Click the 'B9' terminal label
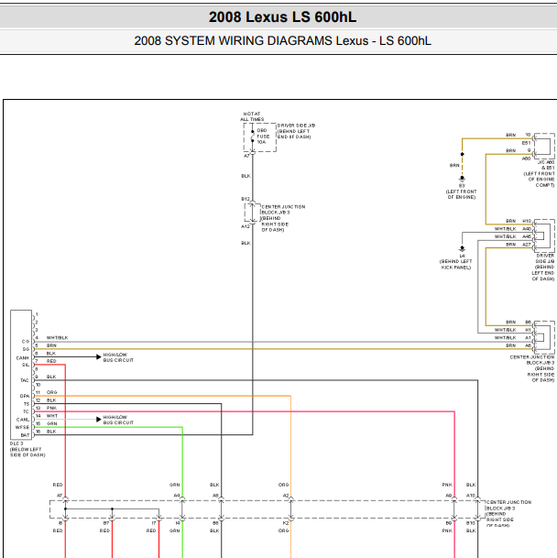This screenshot has width=557, height=558. point(449,523)
